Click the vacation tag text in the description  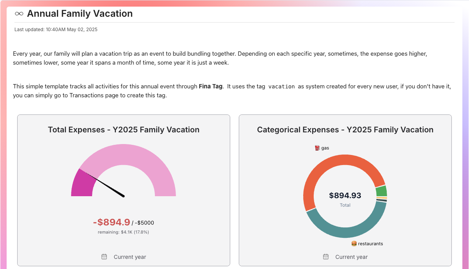[x=282, y=86]
